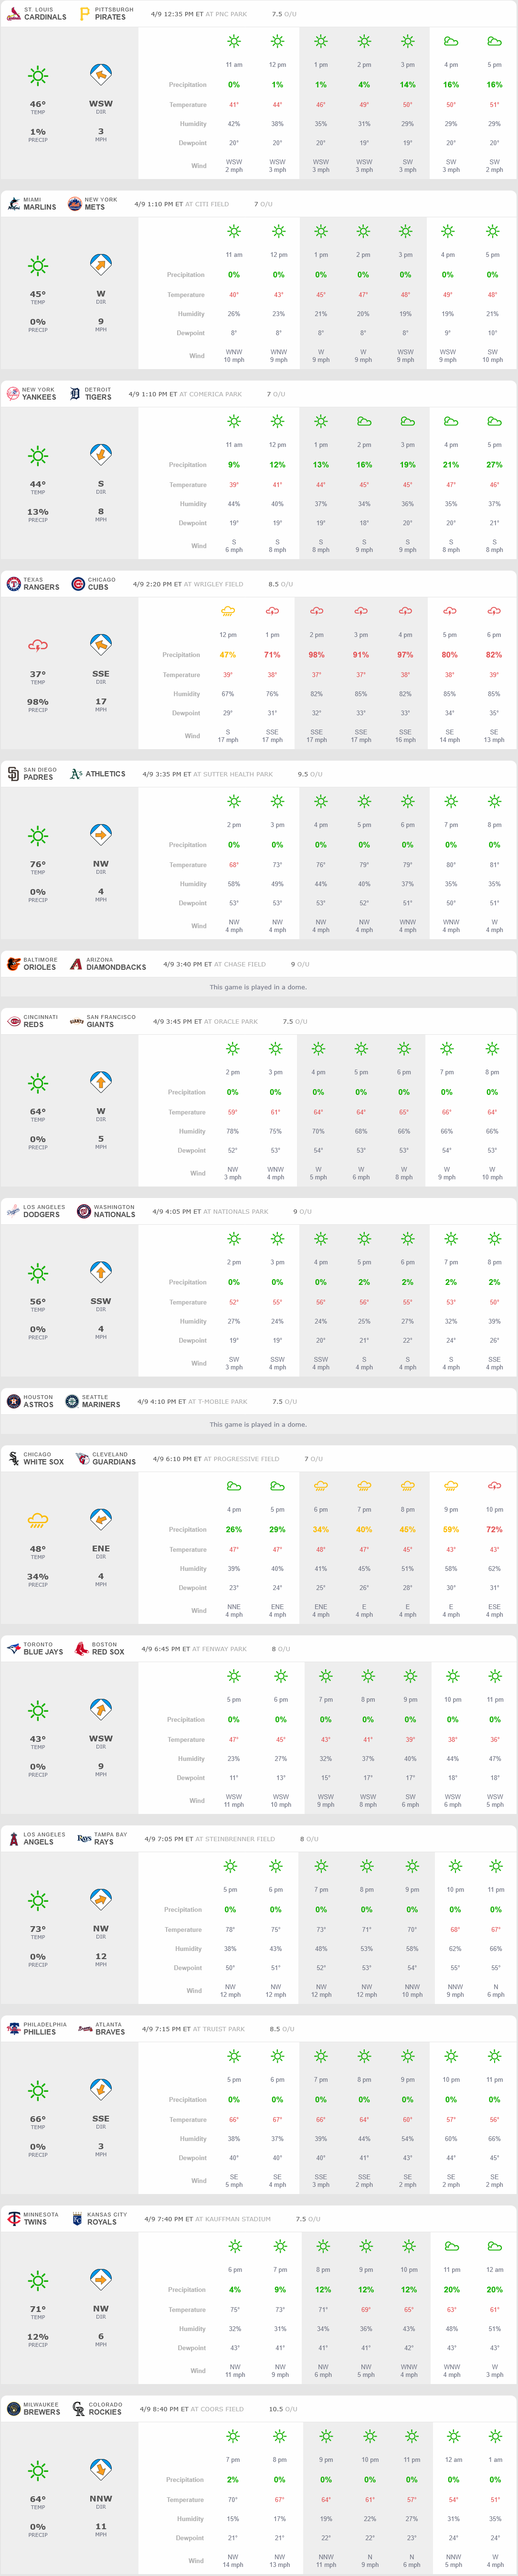The image size is (518, 2576).
Task: Click the Baltimore Orioles logo
Action: coord(13,964)
